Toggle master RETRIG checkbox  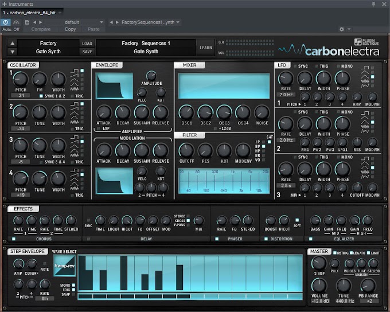coord(335,253)
